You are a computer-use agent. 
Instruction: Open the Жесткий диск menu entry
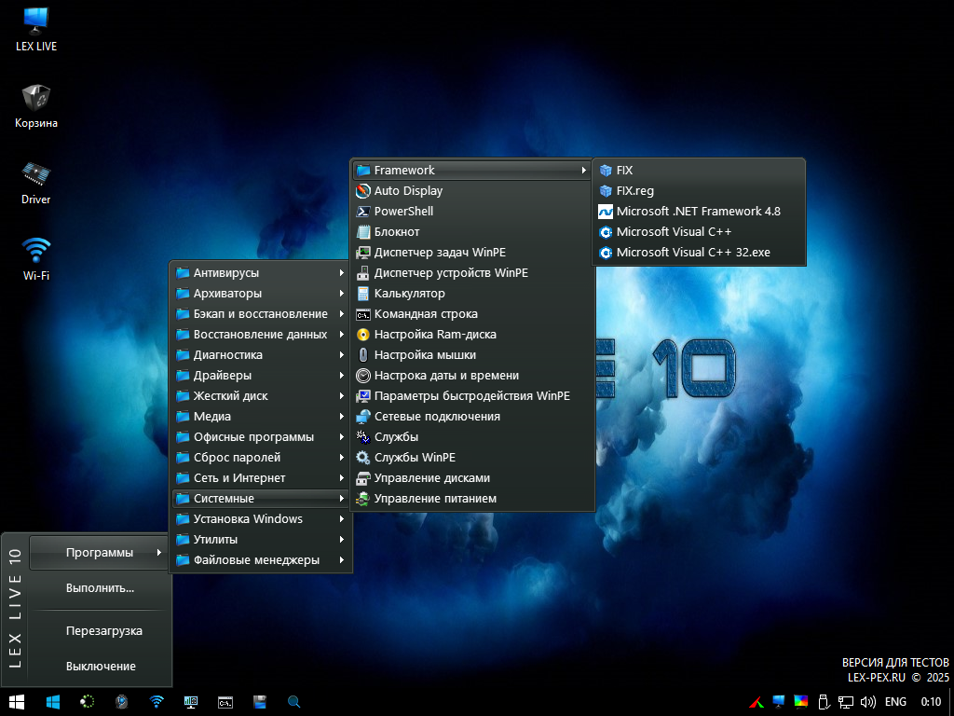261,396
